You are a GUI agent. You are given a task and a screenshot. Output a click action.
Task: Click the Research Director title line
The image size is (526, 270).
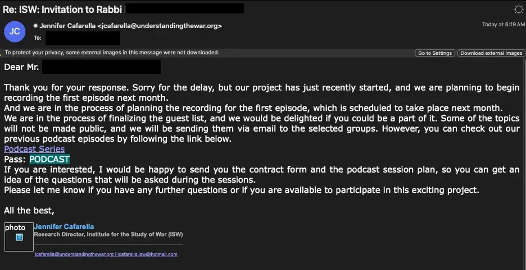(x=108, y=235)
